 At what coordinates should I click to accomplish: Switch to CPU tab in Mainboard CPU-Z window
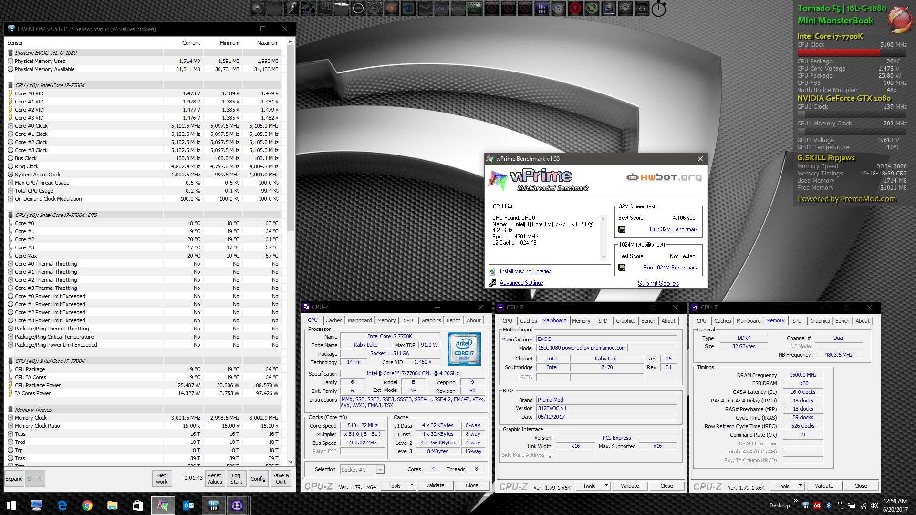[507, 321]
